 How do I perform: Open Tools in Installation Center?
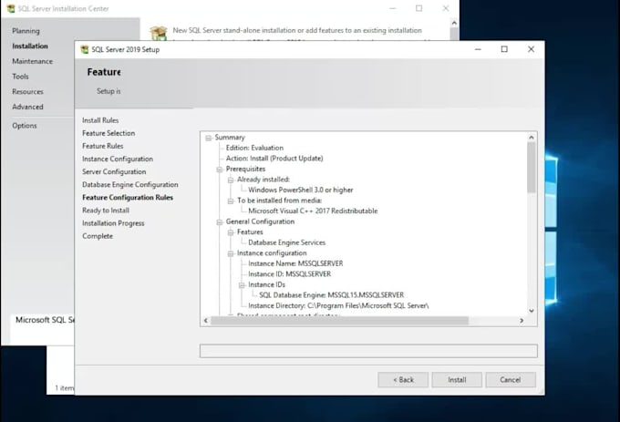pyautogui.click(x=20, y=77)
